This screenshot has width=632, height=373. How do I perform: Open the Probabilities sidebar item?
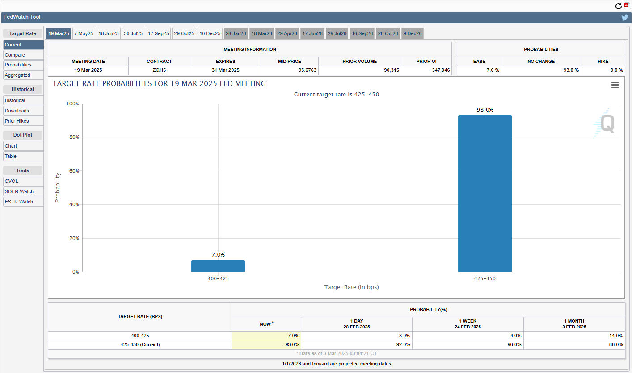23,65
